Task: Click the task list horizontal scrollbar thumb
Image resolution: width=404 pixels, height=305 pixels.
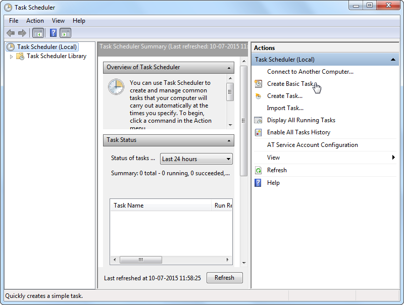Action: 141,260
